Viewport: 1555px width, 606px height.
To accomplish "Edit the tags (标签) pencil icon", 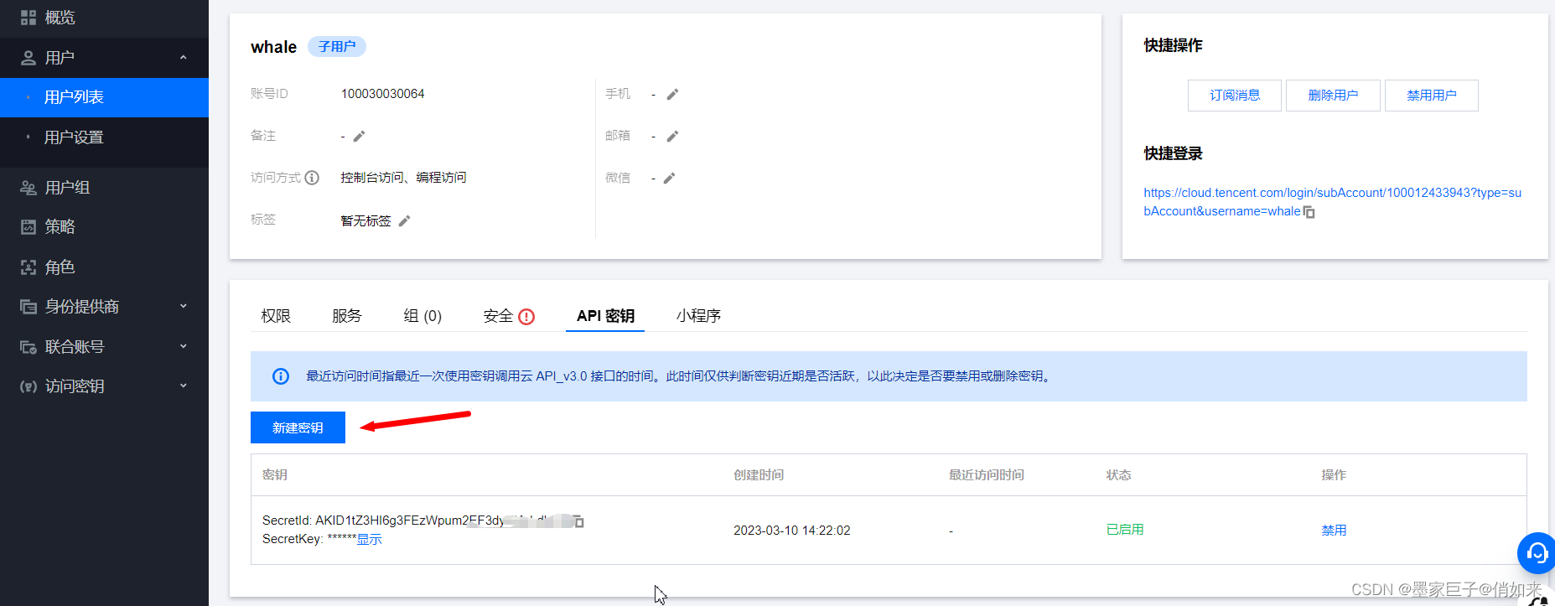I will [404, 220].
